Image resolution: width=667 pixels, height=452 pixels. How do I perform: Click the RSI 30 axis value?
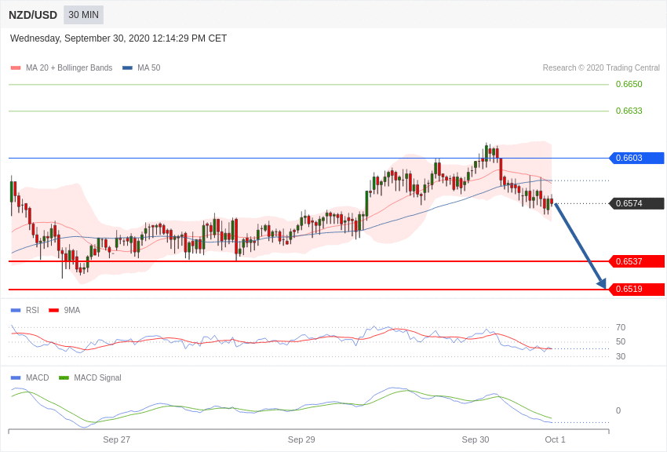coord(621,356)
